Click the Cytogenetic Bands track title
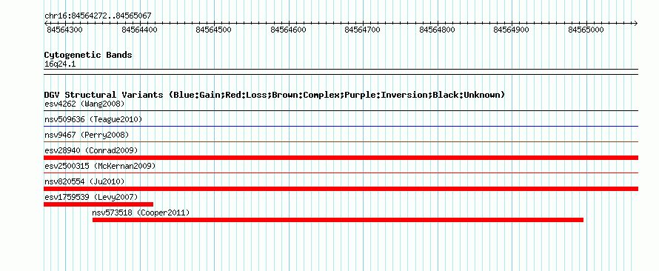Screen dimensions: 659x271 coord(88,55)
